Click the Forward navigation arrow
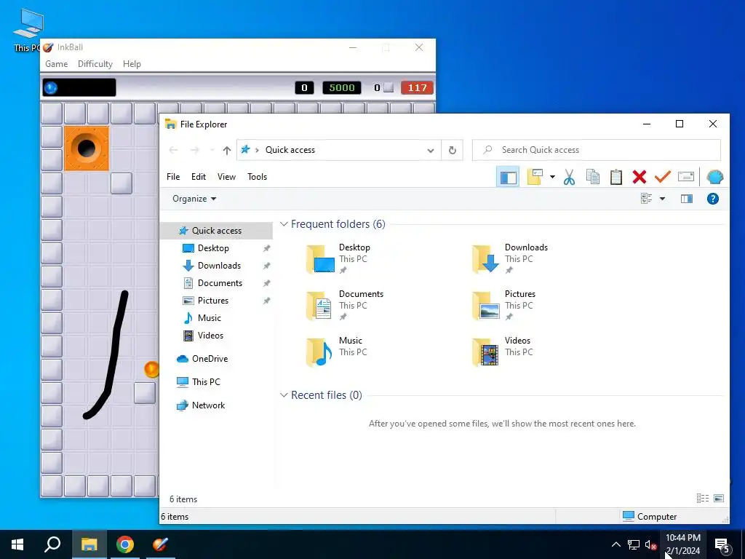 point(195,150)
